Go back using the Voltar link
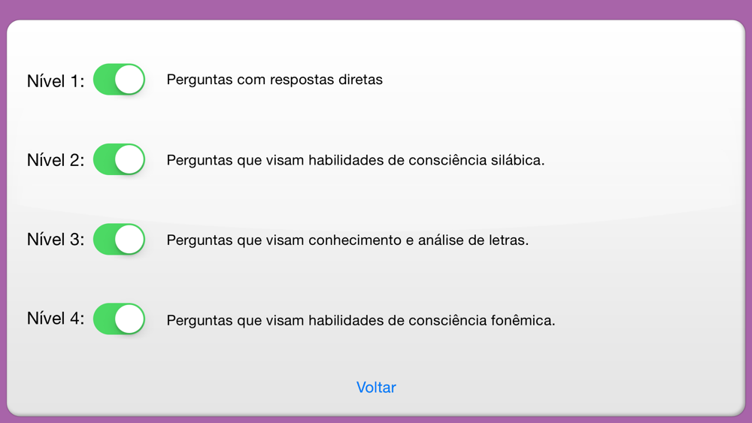The width and height of the screenshot is (752, 423). pyautogui.click(x=376, y=387)
